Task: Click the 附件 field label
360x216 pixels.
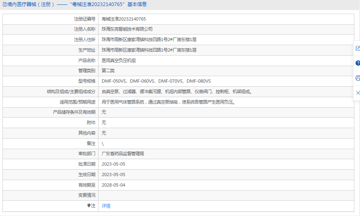Action: [91, 123]
